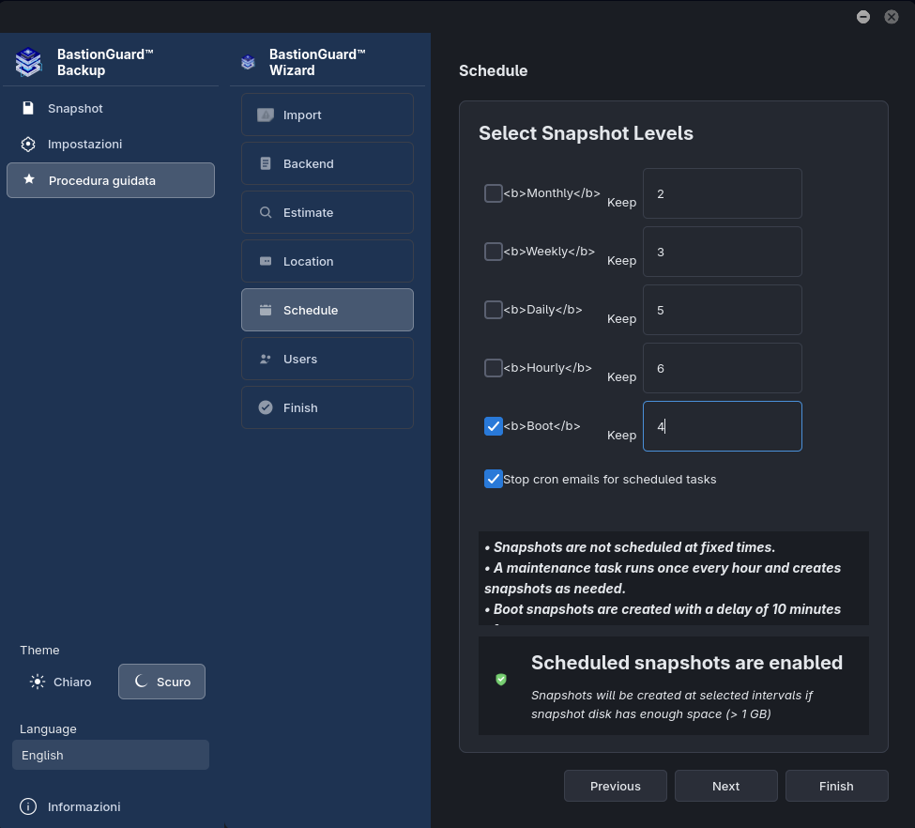The image size is (915, 828).
Task: Click the BastionGuard Wizard logo icon
Action: [x=248, y=62]
